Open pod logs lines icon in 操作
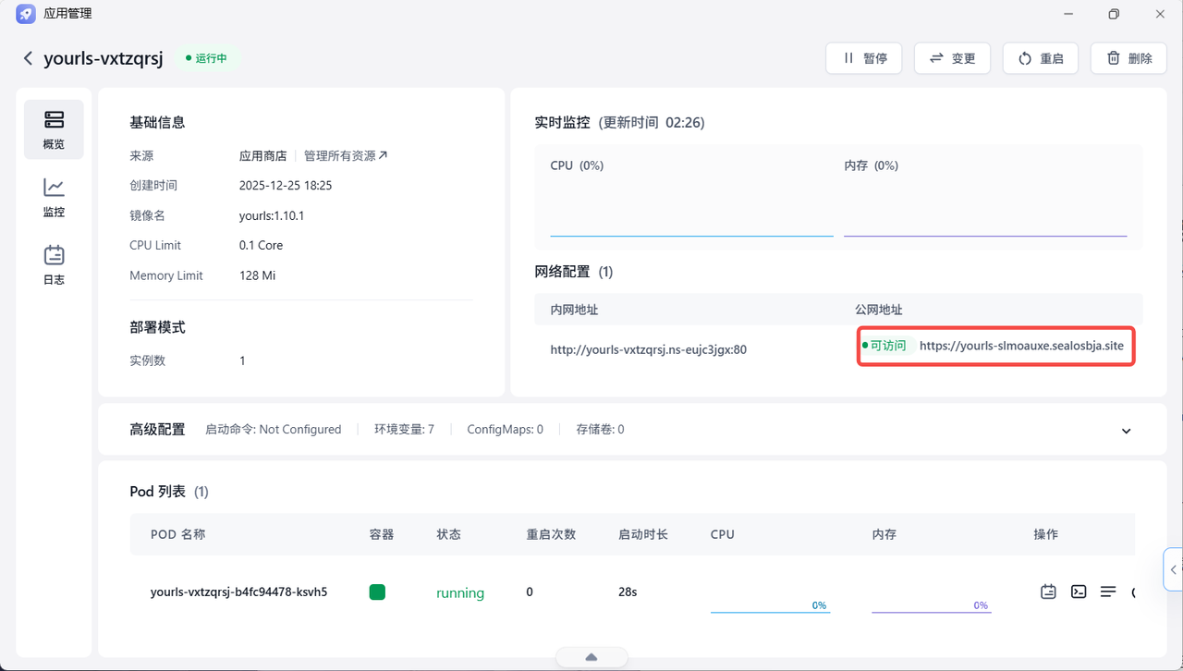Image resolution: width=1183 pixels, height=671 pixels. coord(1108,592)
